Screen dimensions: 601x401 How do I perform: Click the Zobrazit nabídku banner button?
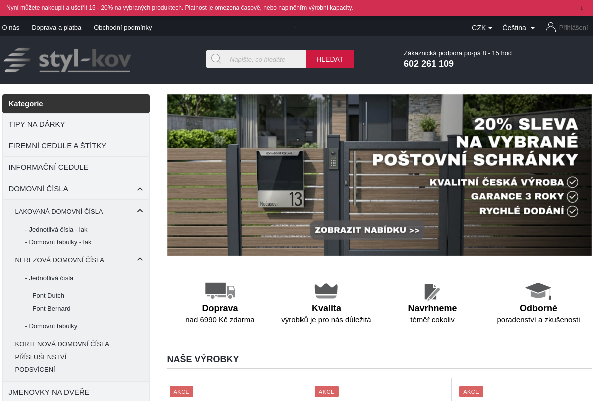coord(367,230)
